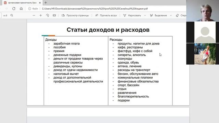Click the text сигареты, алкоголь
This screenshot has height=123, width=219.
(132, 55)
